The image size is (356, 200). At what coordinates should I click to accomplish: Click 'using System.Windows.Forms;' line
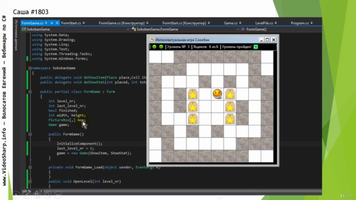pos(60,58)
